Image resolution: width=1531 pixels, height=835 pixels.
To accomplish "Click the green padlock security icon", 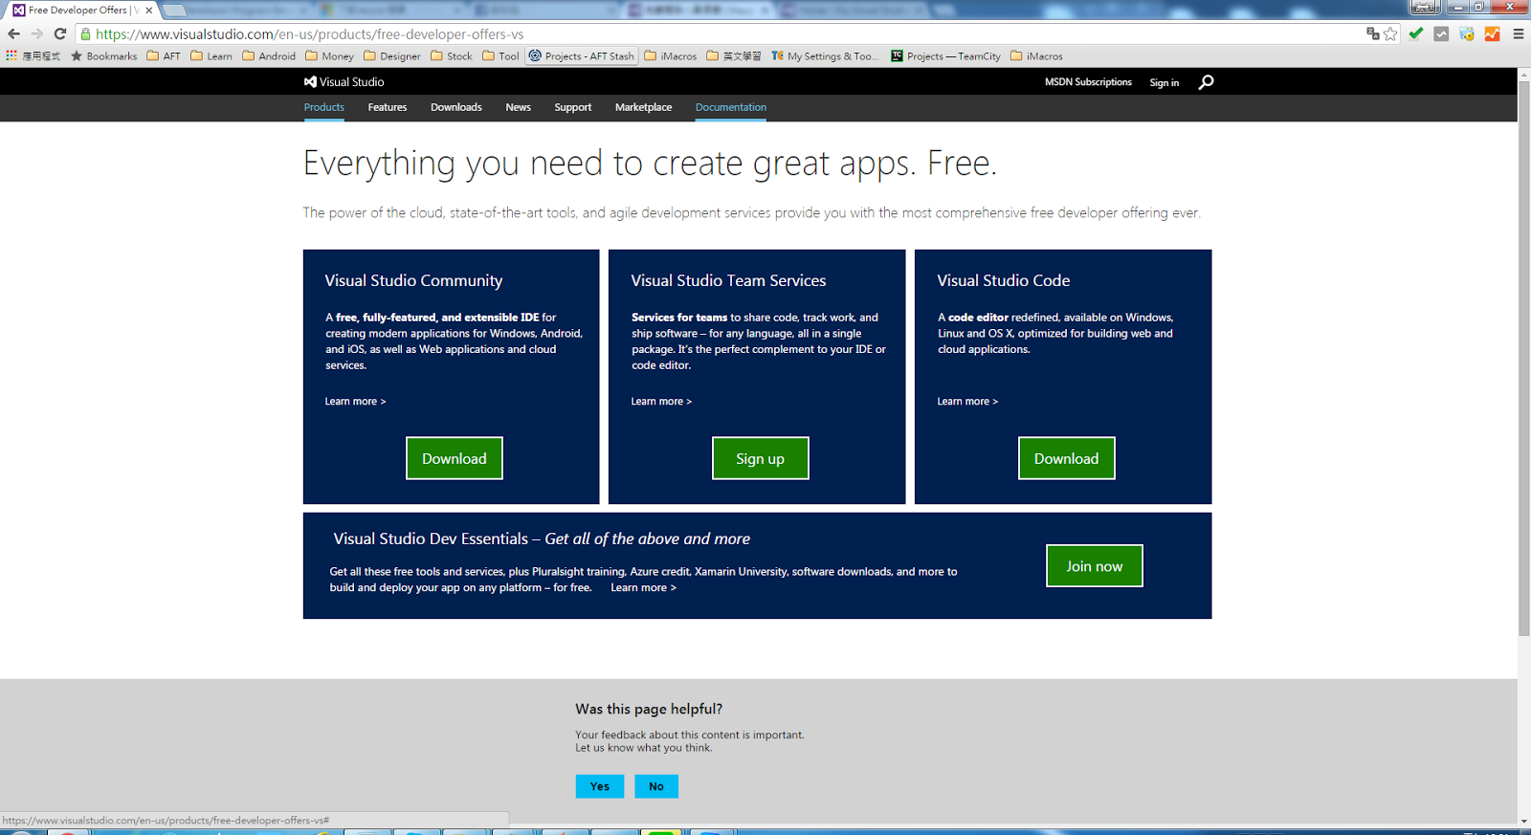I will (x=85, y=33).
